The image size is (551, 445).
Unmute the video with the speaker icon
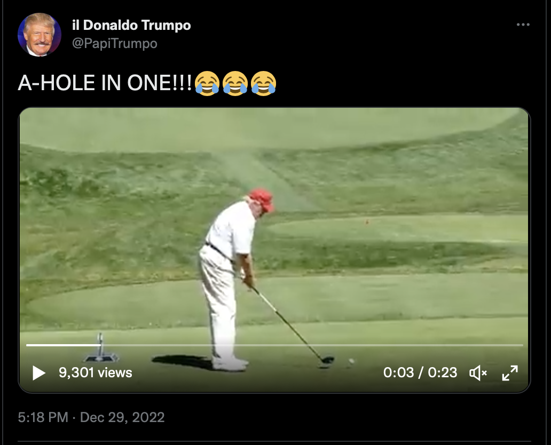478,372
